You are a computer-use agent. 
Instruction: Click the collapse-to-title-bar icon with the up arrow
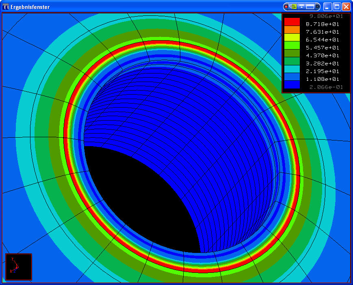pyautogui.click(x=301, y=7)
